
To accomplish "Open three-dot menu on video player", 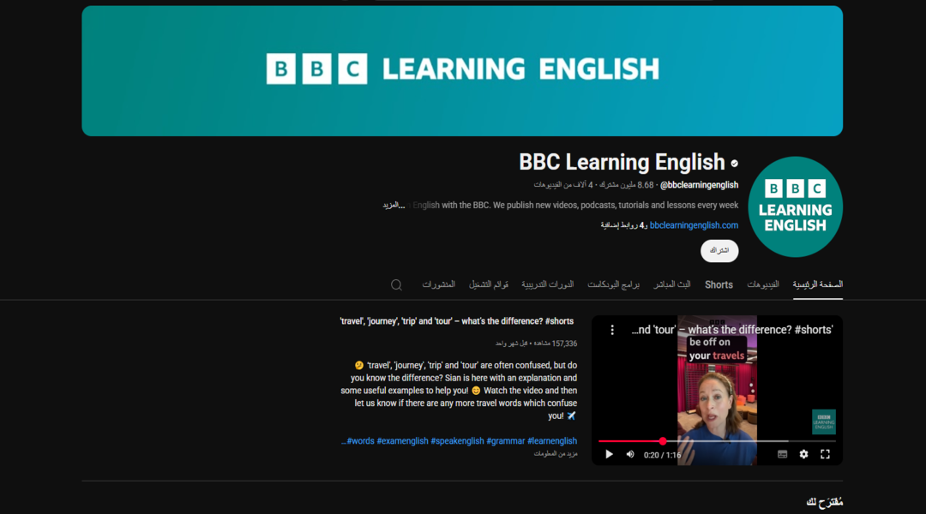I will [612, 330].
